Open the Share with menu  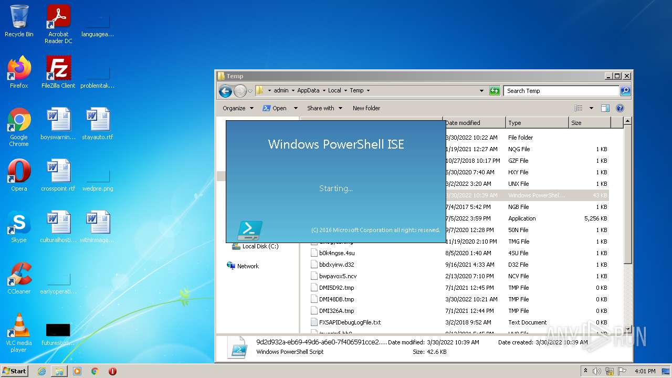(x=324, y=108)
